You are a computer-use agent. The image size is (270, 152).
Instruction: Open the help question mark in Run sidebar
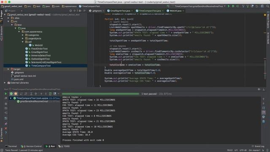(5, 133)
